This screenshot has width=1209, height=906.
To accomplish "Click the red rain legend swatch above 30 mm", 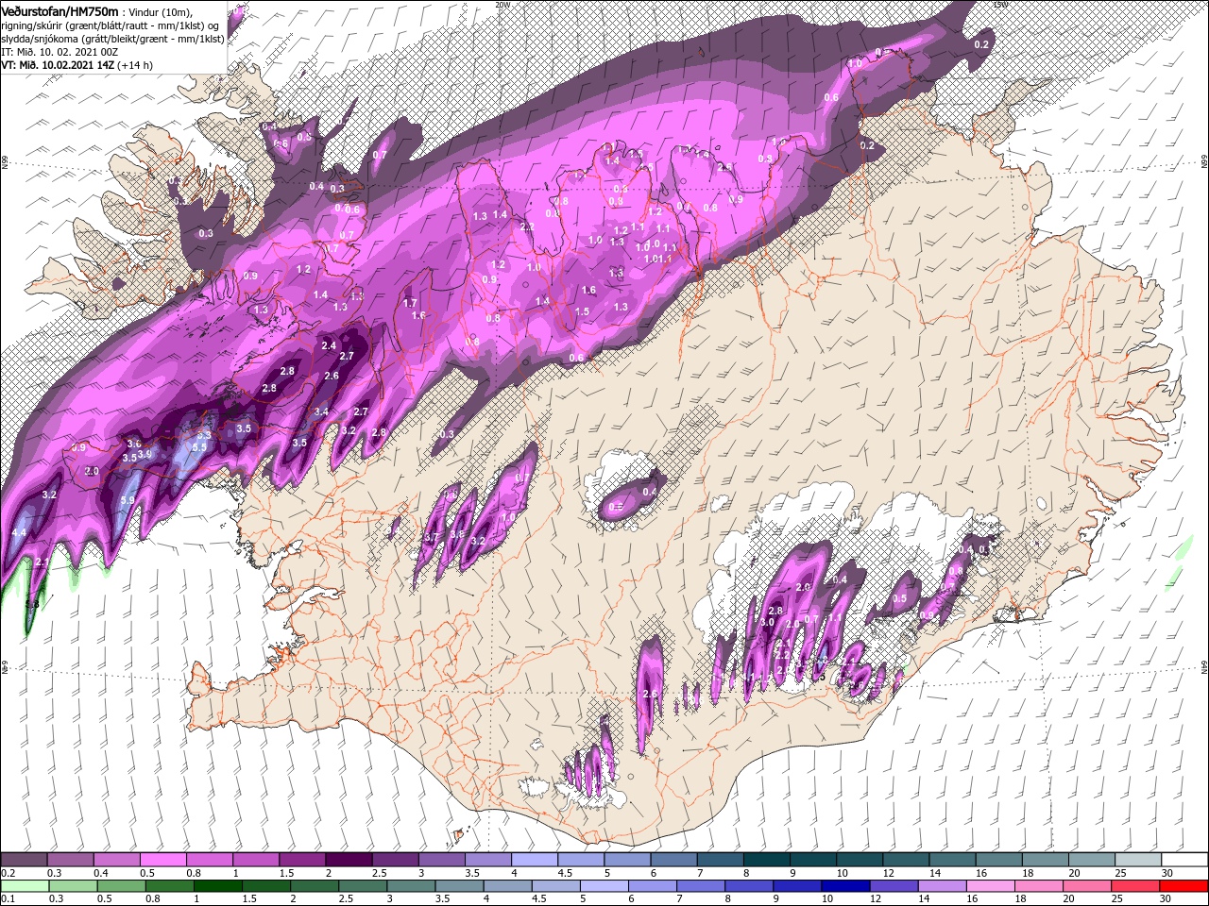I will coord(1185,886).
